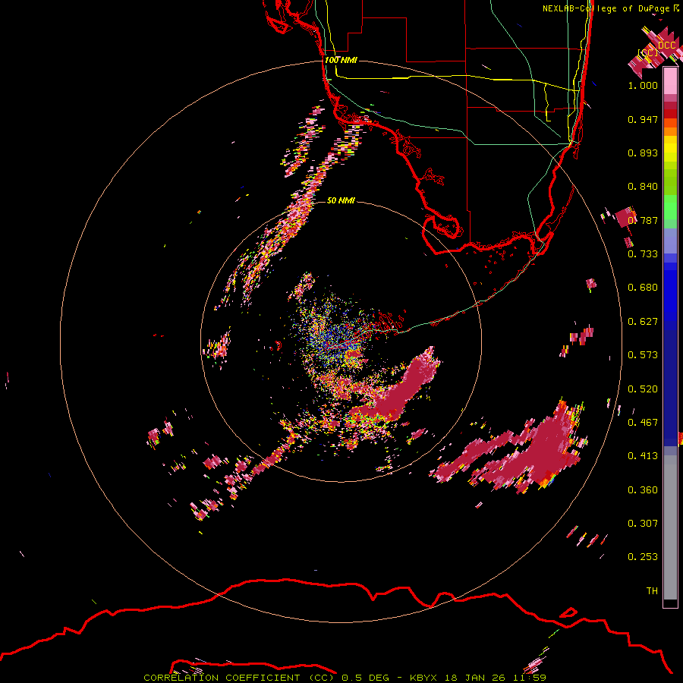The height and width of the screenshot is (683, 683).
Task: Click the TH label at legend bottom
Action: (x=652, y=591)
